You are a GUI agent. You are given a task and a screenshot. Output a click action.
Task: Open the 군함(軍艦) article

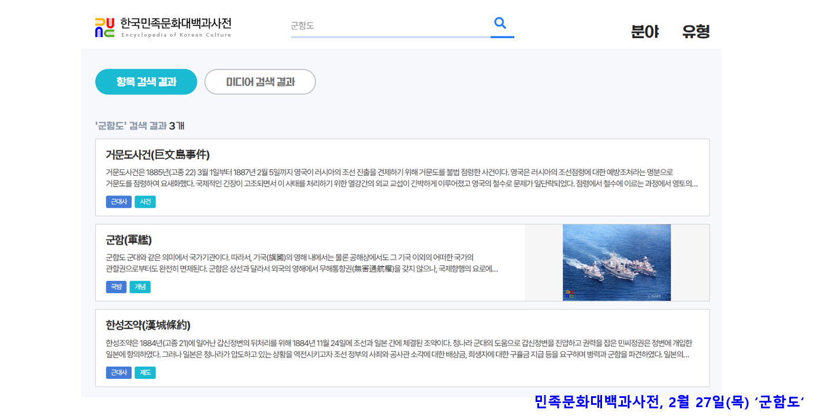129,239
